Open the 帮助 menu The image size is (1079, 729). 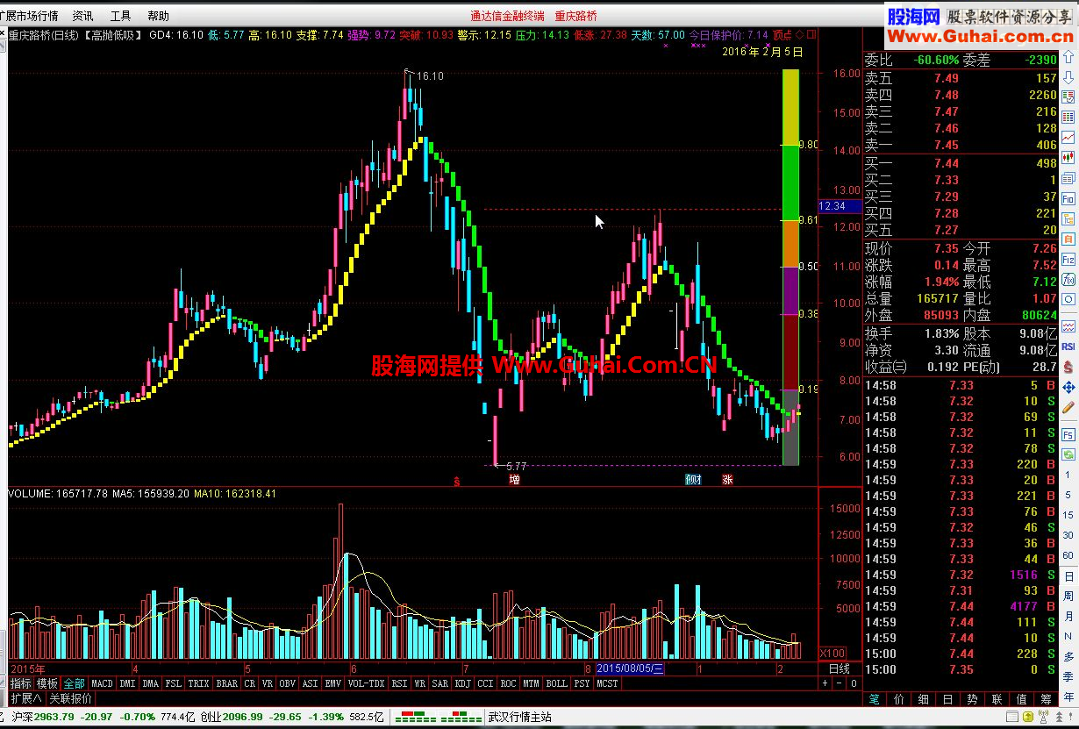coord(159,16)
